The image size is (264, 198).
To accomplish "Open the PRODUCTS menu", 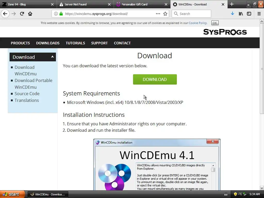I will (x=20, y=43).
